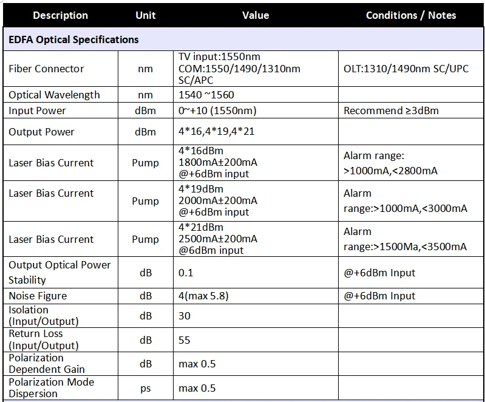Select the "Noise Figure" description cell
Screen dimensions: 485x402
tap(38, 296)
